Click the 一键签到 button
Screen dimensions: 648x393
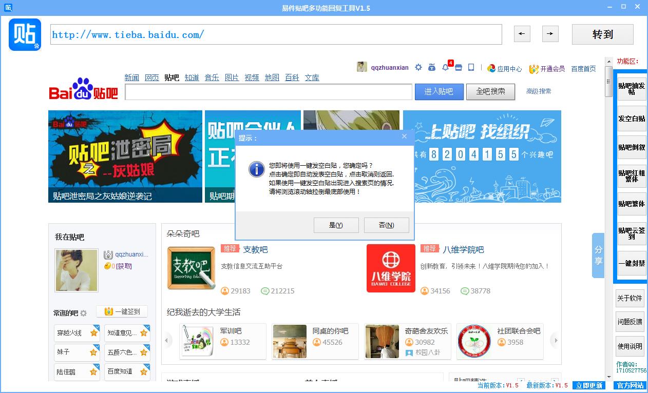coord(122,311)
